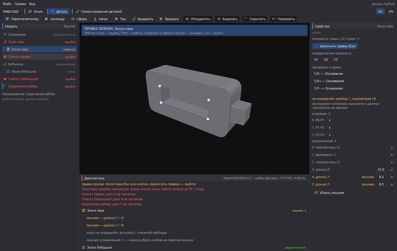
Task: Click Закончить правку (Esc) button
Action: coord(335,46)
